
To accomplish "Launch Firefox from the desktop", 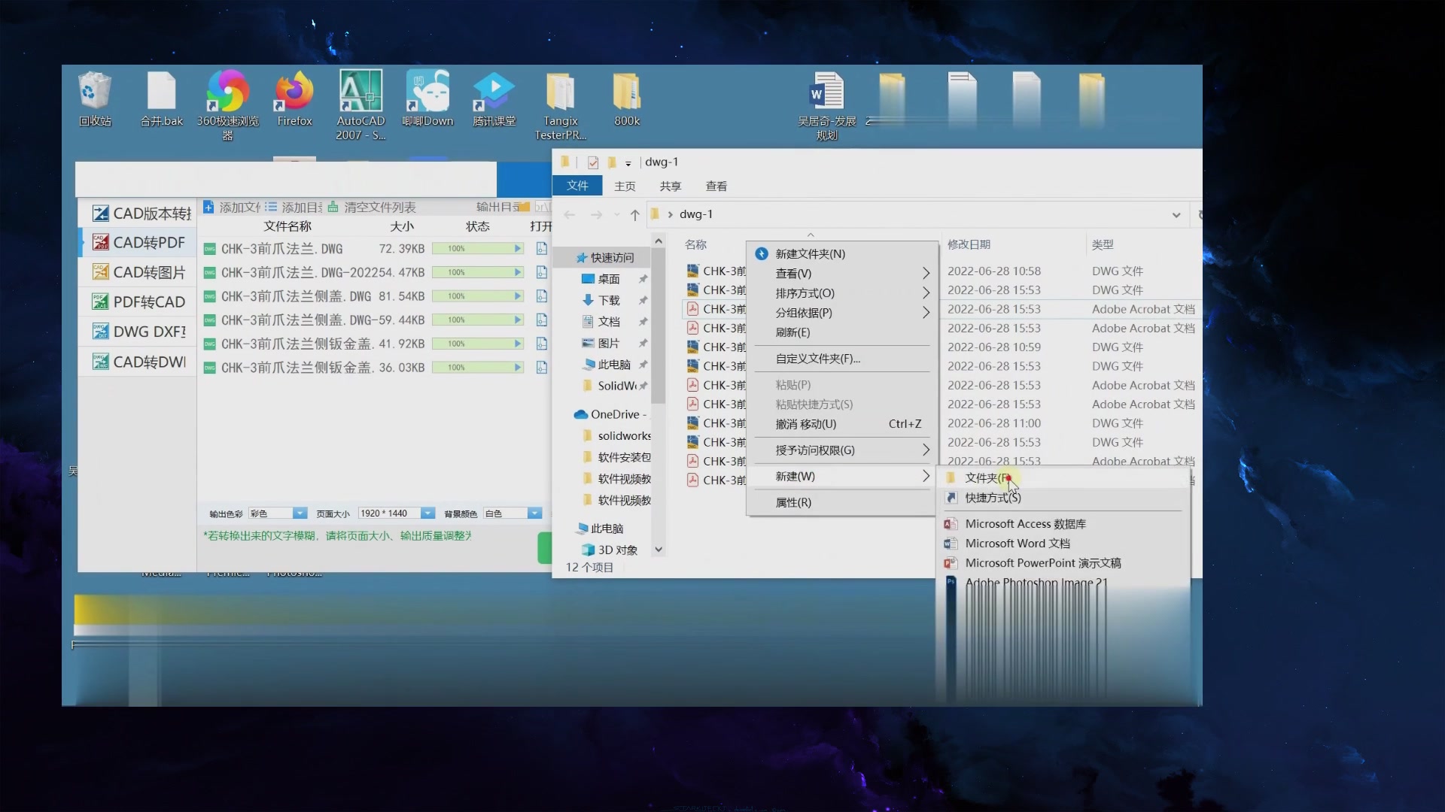I will (294, 95).
